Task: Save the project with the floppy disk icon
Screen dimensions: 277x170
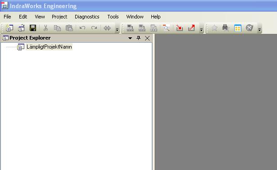Action: [x=33, y=28]
